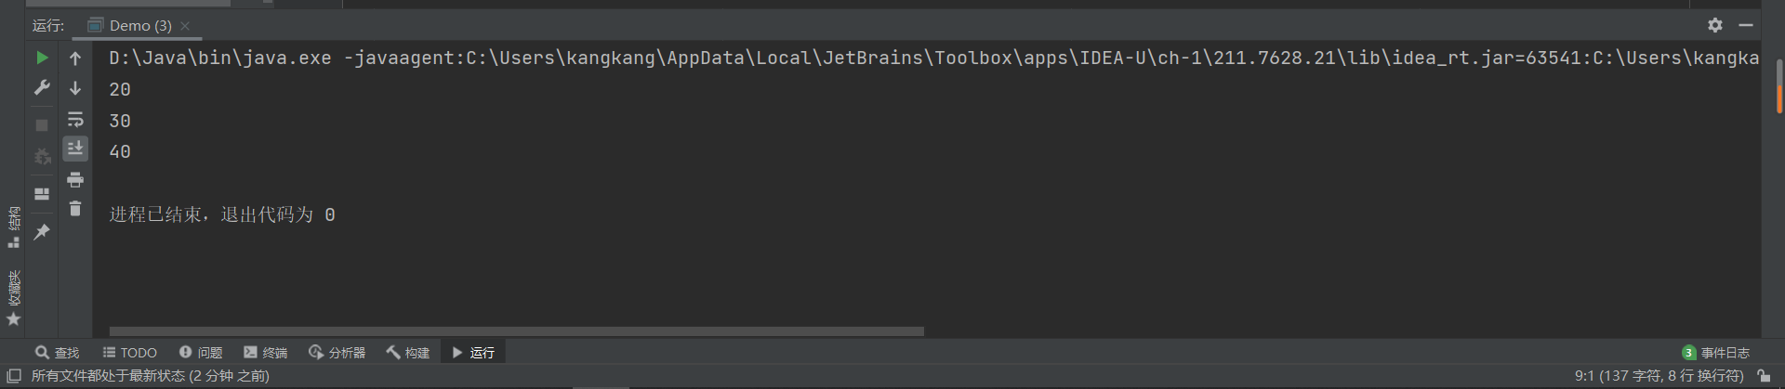The image size is (1785, 389).
Task: Click the restore layout icon
Action: point(42,194)
